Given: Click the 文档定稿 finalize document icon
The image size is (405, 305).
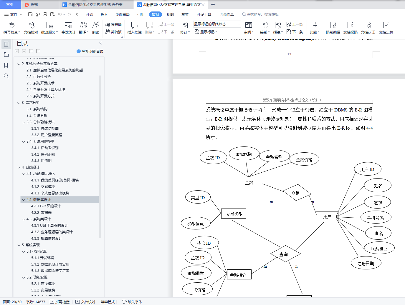Looking at the screenshot, I should [x=386, y=28].
